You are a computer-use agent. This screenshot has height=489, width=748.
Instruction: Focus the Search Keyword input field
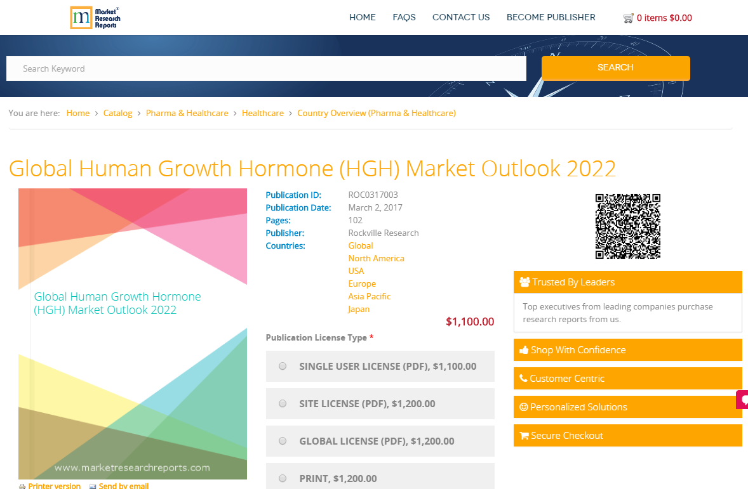tap(266, 68)
